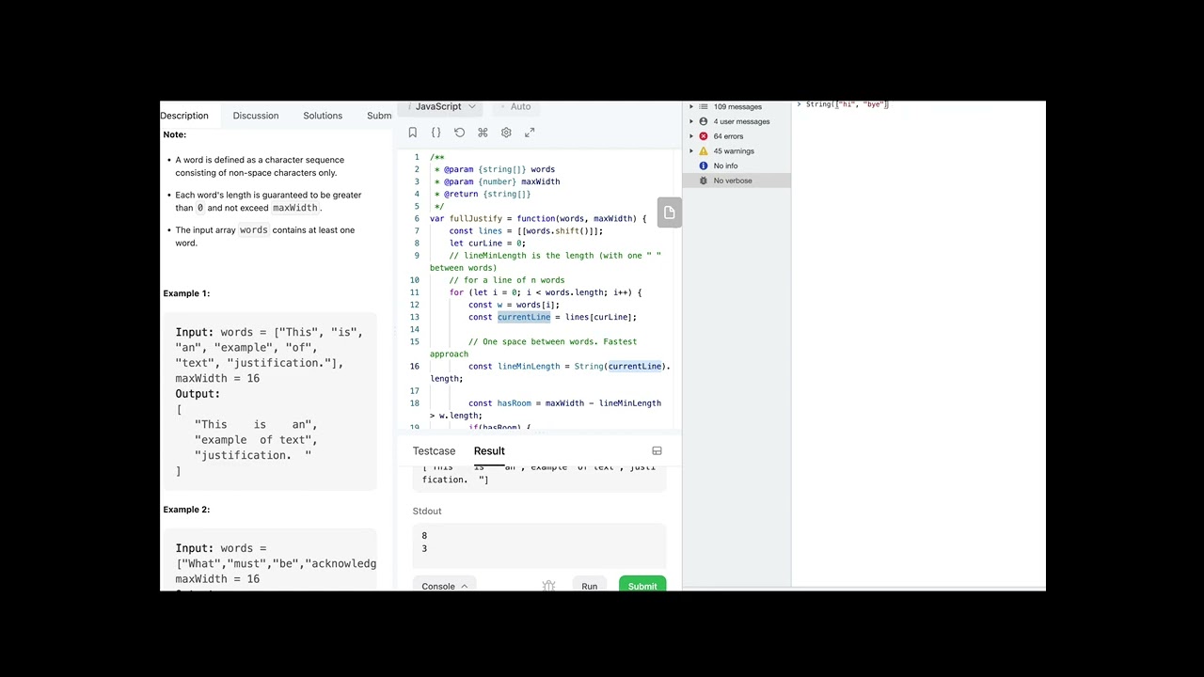
Task: Select the No verbose filter row
Action: tap(737, 181)
